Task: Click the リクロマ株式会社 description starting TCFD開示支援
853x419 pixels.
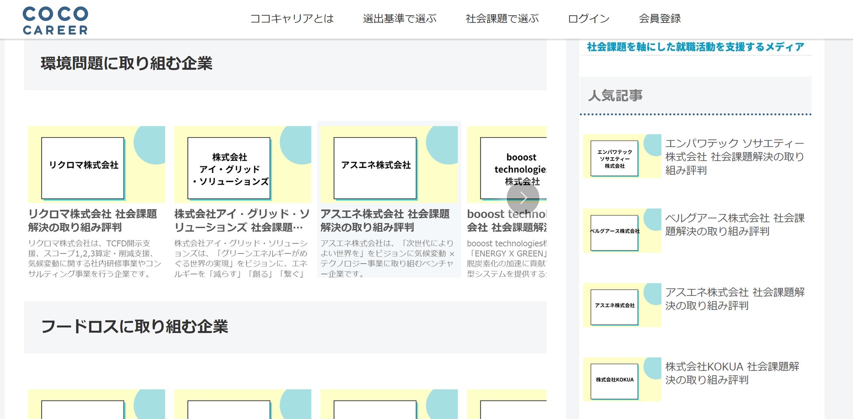Action: coord(95,258)
